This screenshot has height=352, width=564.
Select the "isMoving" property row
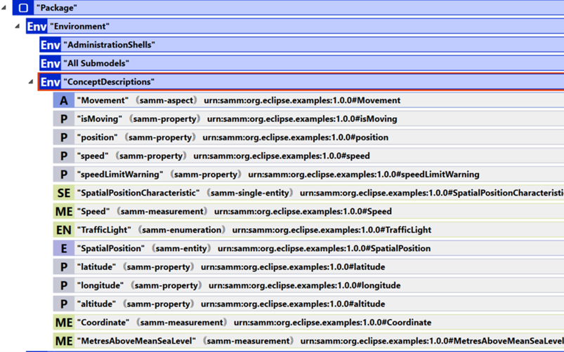[x=308, y=119]
